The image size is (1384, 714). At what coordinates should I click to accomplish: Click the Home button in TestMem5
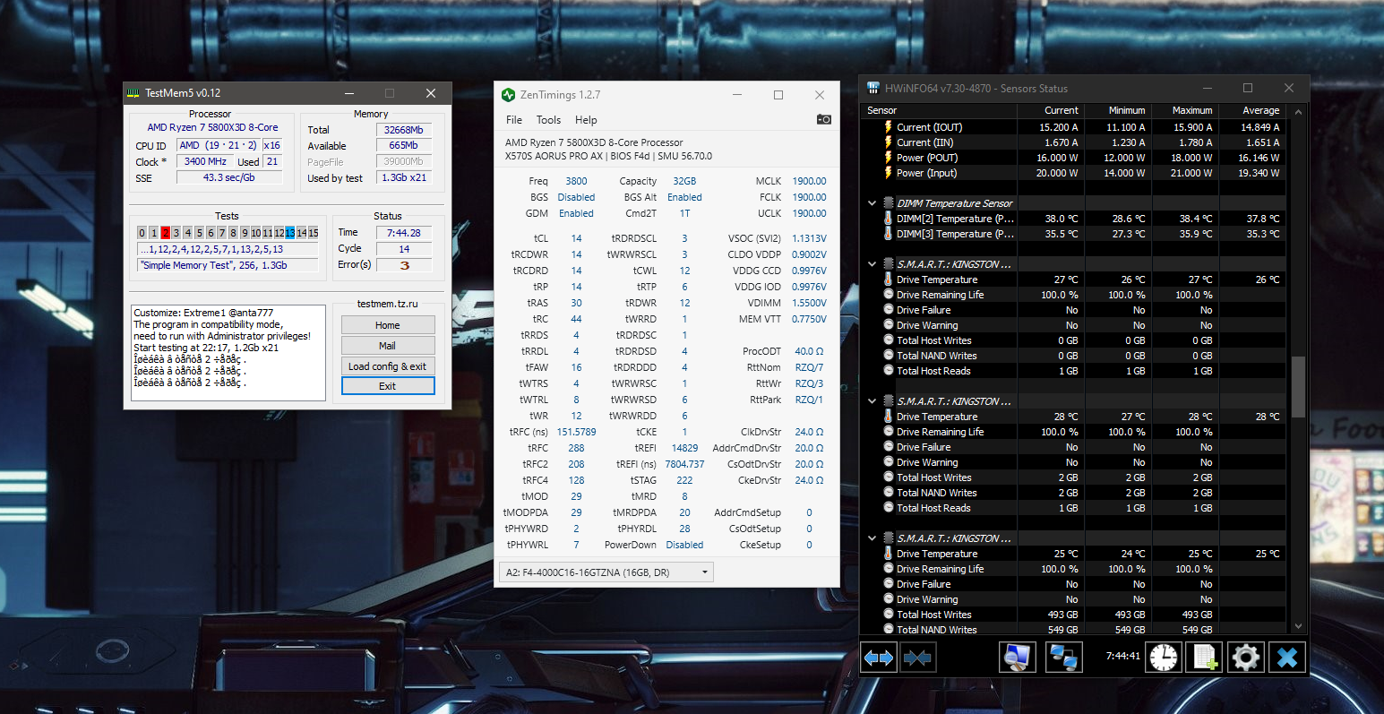(388, 325)
